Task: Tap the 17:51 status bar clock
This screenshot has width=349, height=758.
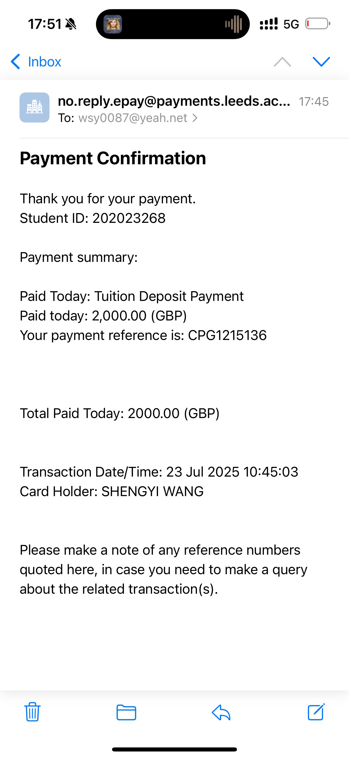Action: pos(45,24)
